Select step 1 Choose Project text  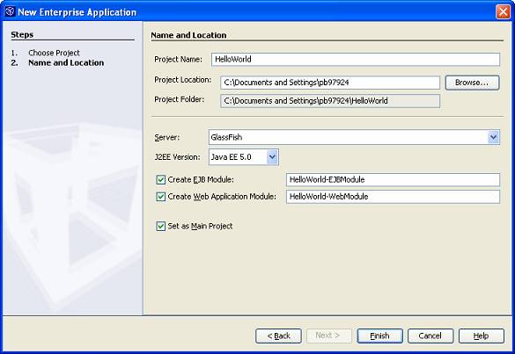point(54,53)
